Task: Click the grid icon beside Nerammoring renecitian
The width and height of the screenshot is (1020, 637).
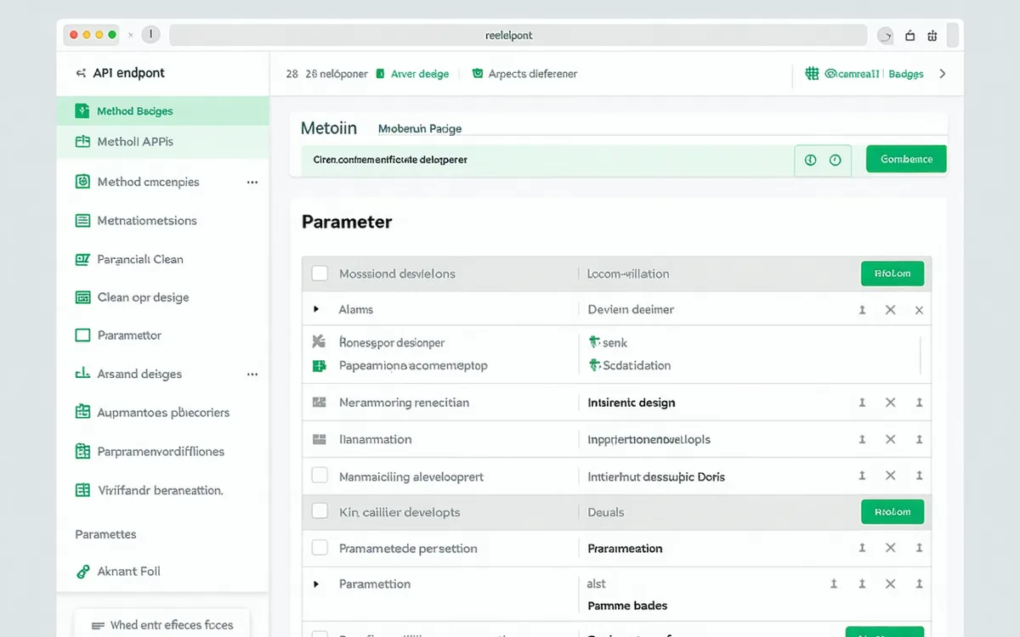Action: [x=320, y=403]
